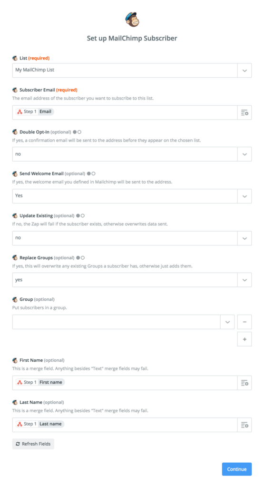The width and height of the screenshot is (264, 488).
Task: Open insert-field icon for Subscriber Email
Action: coord(244,112)
